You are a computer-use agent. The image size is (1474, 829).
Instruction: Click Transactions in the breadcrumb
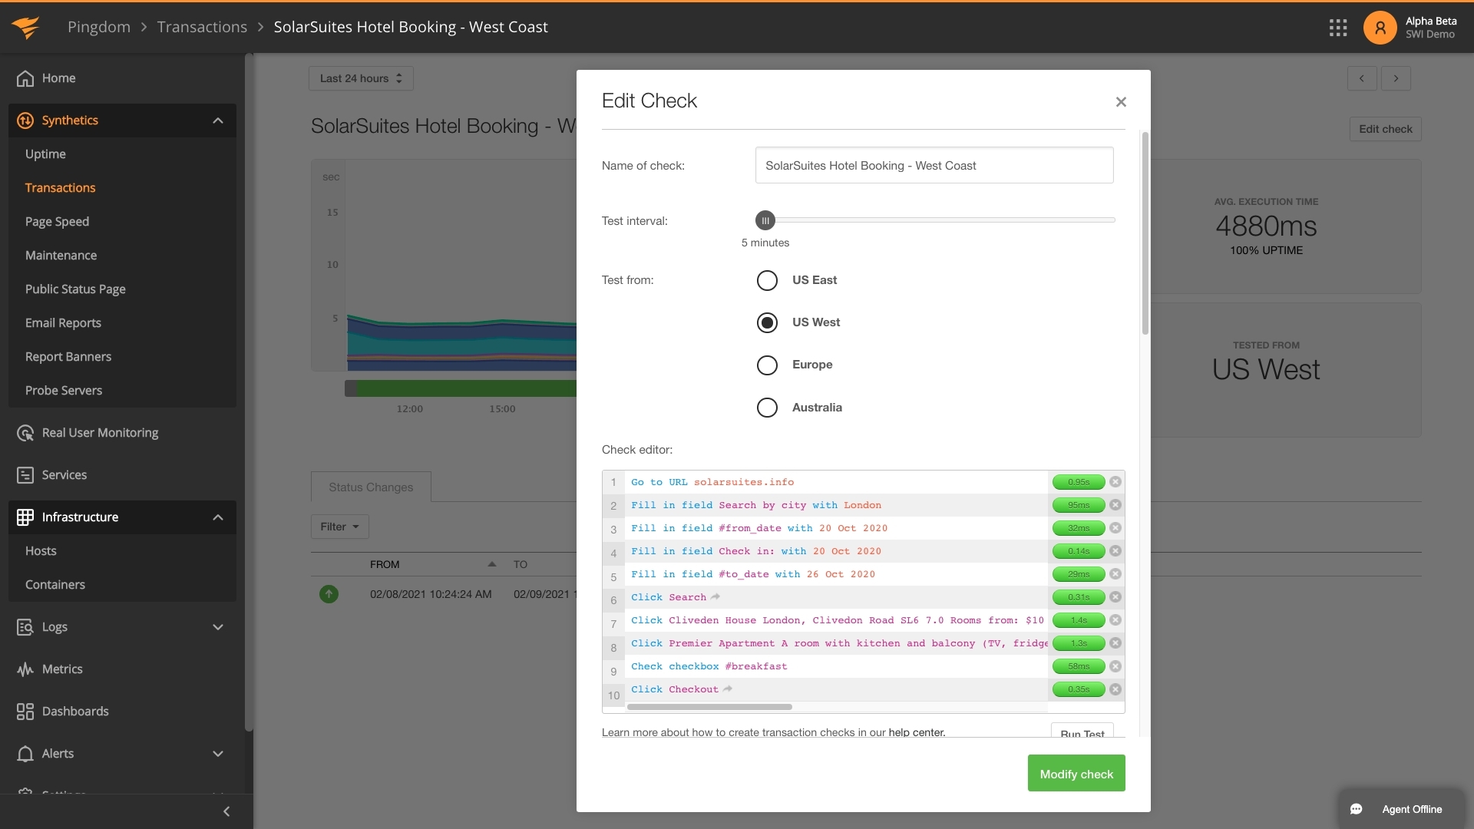202,27
